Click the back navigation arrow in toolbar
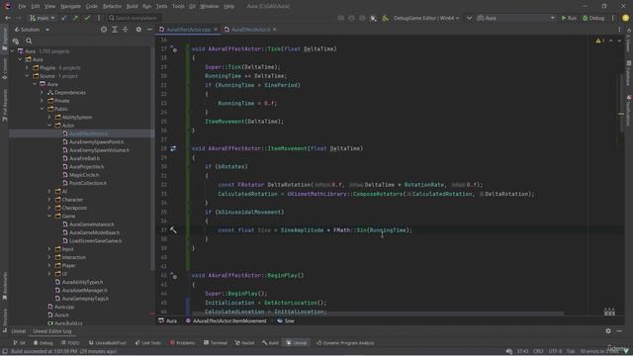 [8, 18]
